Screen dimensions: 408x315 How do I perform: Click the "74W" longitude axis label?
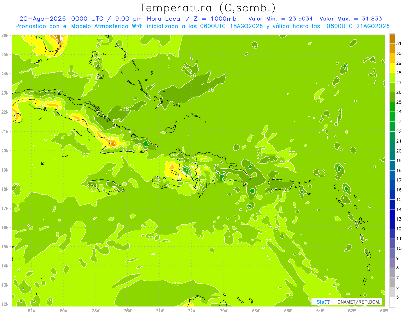click(160, 310)
